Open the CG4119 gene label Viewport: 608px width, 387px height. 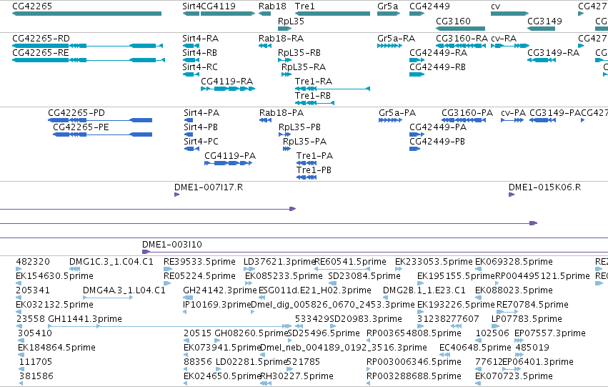(219, 6)
